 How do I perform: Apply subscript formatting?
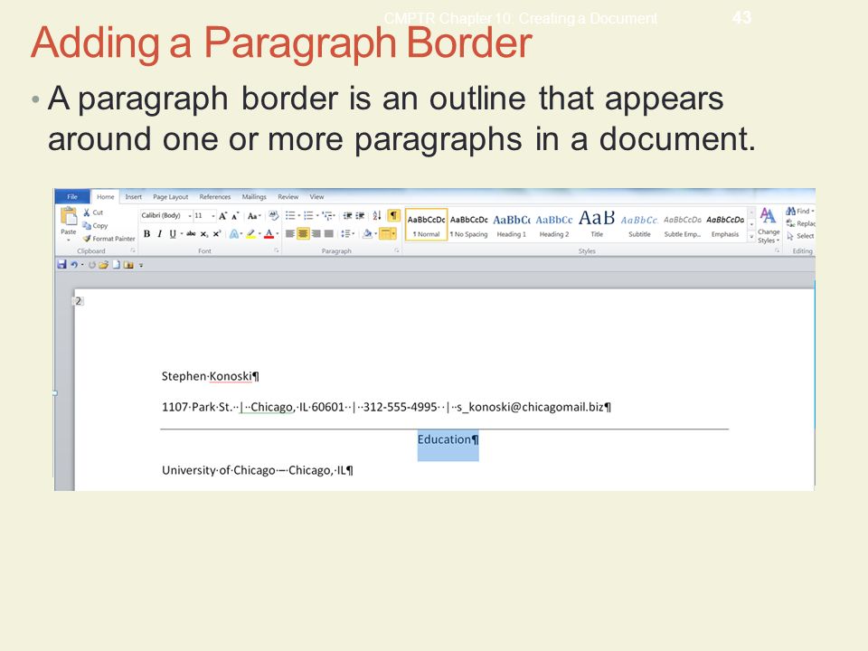click(203, 233)
